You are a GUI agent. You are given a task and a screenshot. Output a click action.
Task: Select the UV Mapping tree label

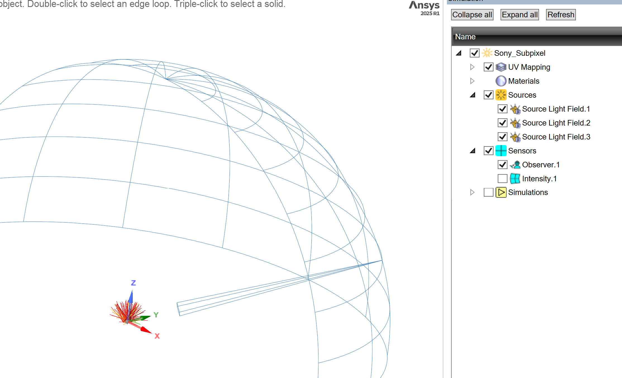tap(529, 67)
